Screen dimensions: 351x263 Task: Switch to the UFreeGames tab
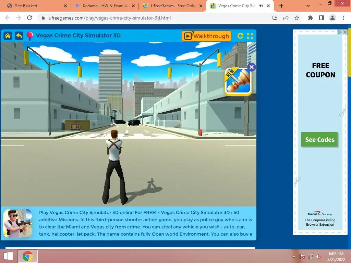pyautogui.click(x=172, y=6)
